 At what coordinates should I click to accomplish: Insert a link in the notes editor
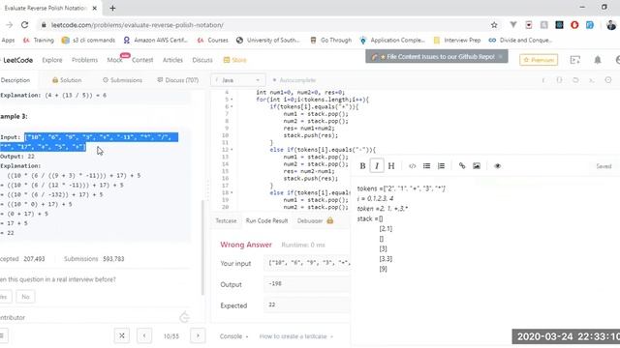click(462, 166)
